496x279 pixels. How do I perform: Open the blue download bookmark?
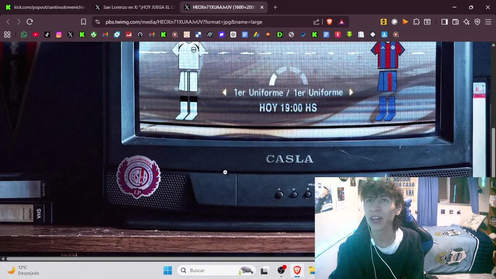[x=384, y=34]
